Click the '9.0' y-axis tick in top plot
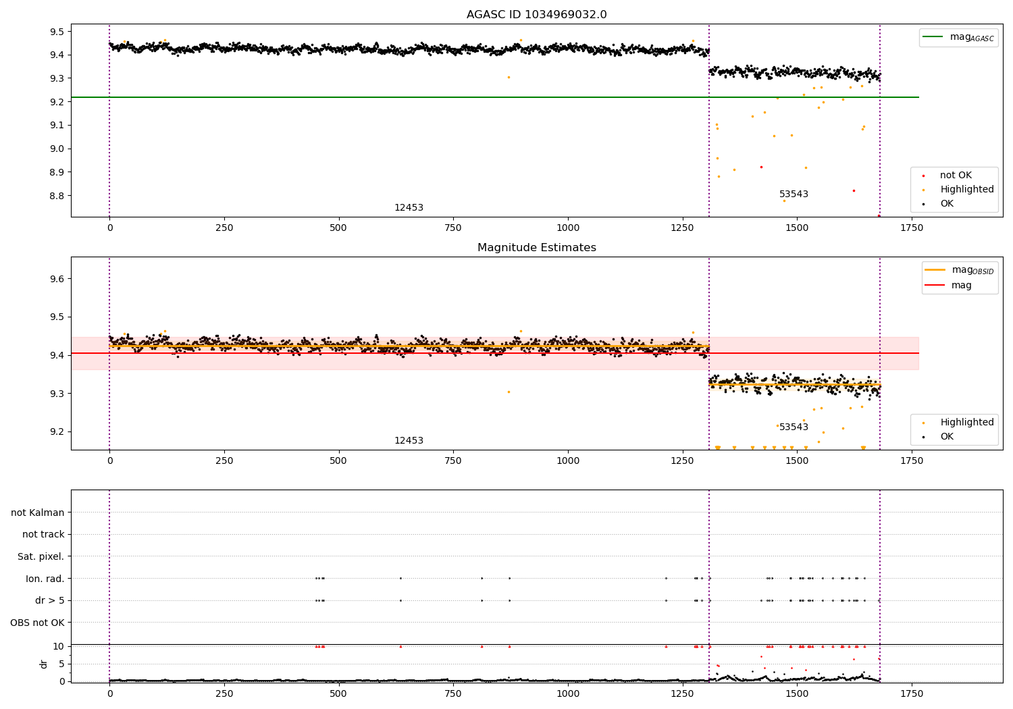Screen dimensions: 1013x709 [57, 149]
